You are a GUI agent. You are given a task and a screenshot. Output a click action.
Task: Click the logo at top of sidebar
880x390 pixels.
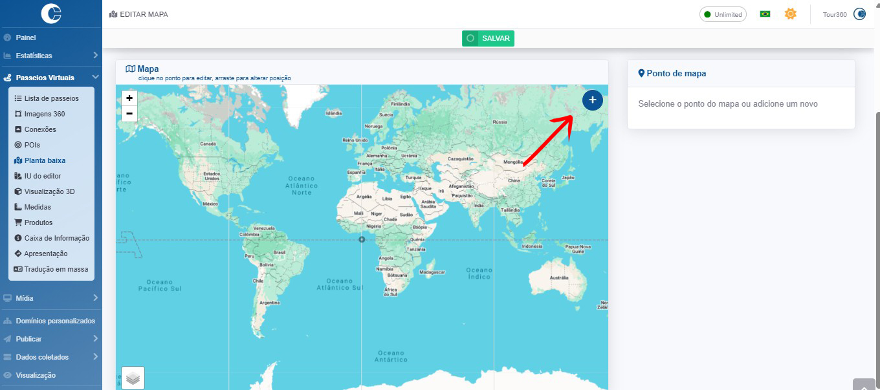(50, 14)
